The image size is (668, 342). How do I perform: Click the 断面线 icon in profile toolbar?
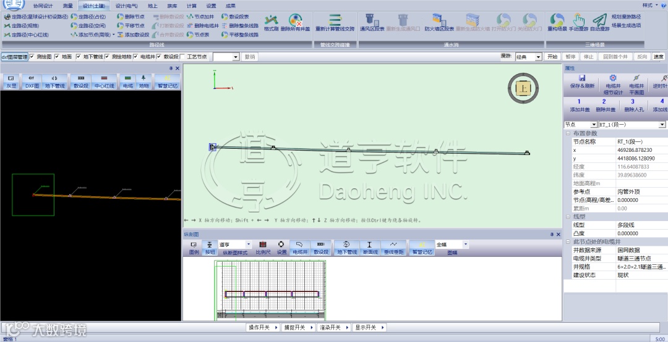[x=369, y=248]
